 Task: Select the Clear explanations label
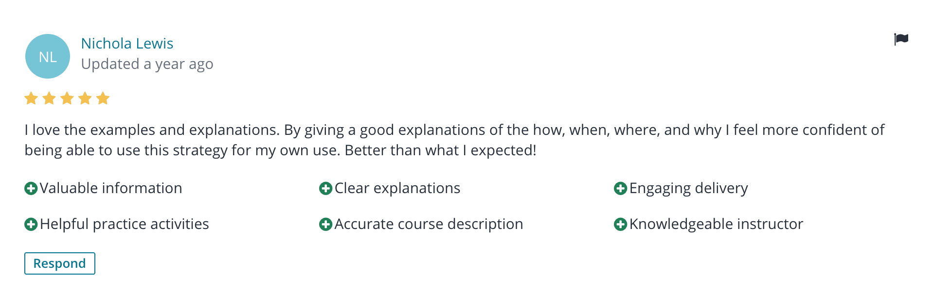(397, 188)
